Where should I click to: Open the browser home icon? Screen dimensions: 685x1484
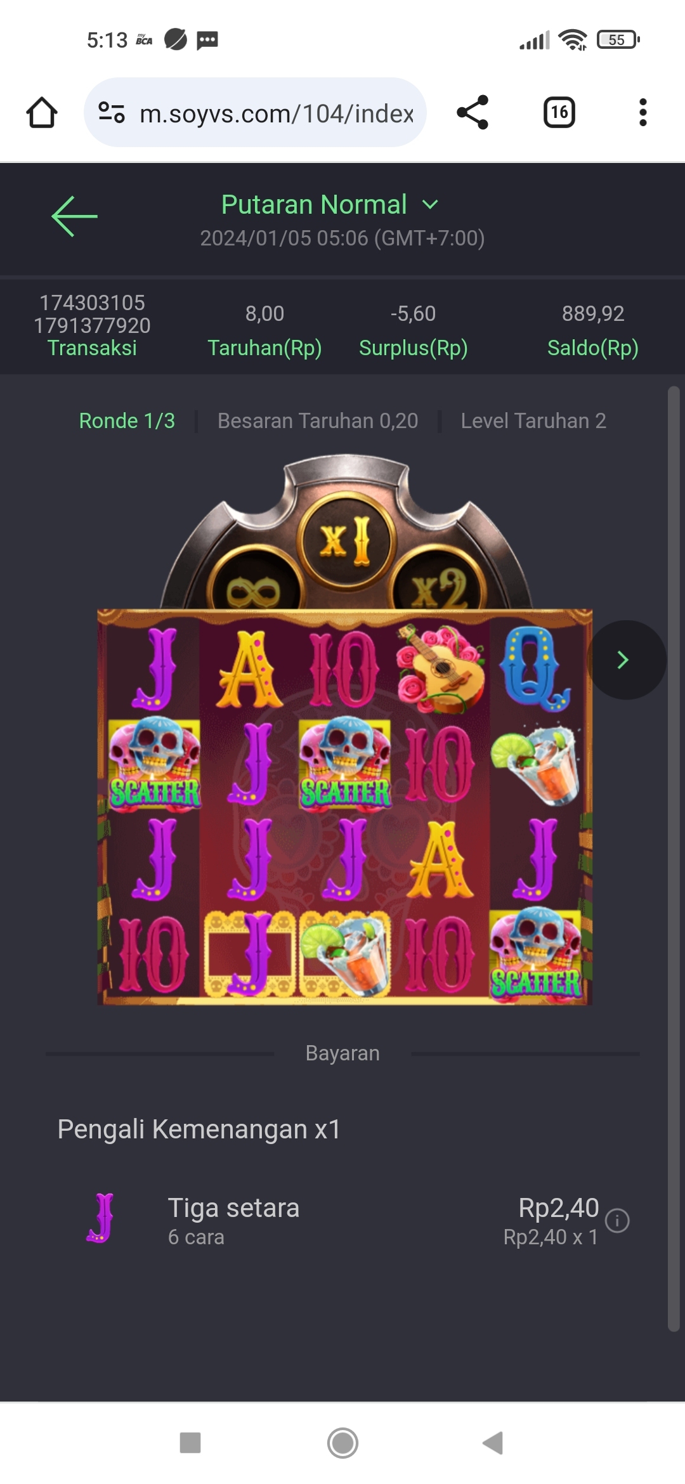(42, 113)
